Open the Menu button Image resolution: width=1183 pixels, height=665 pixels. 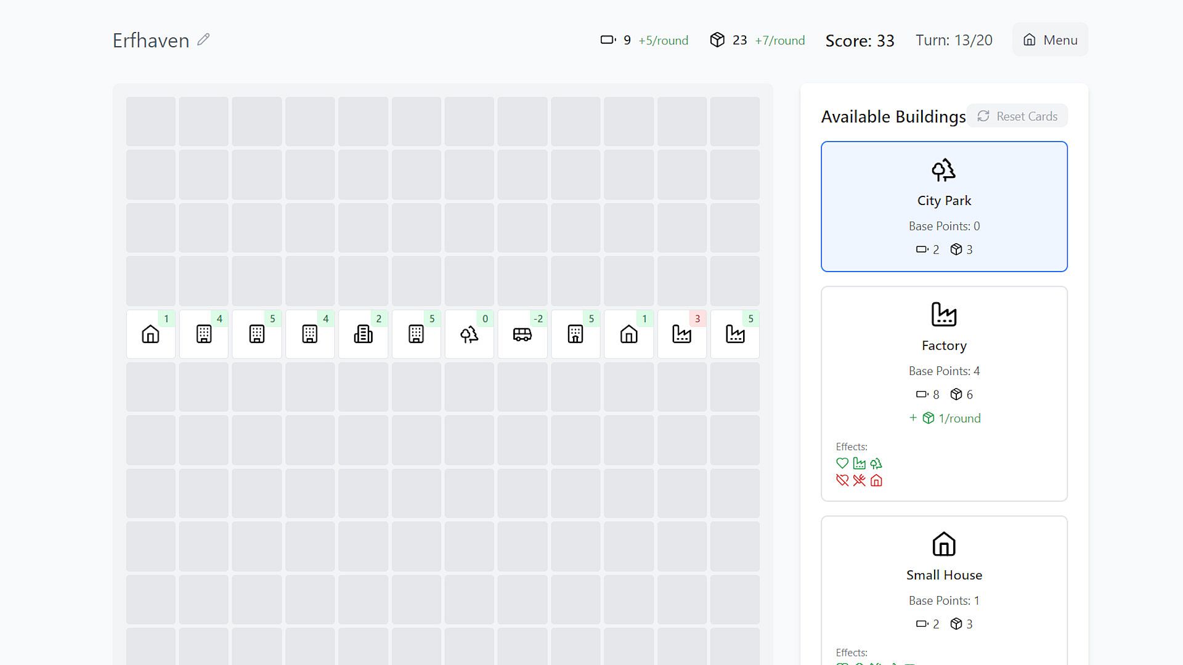pyautogui.click(x=1050, y=40)
